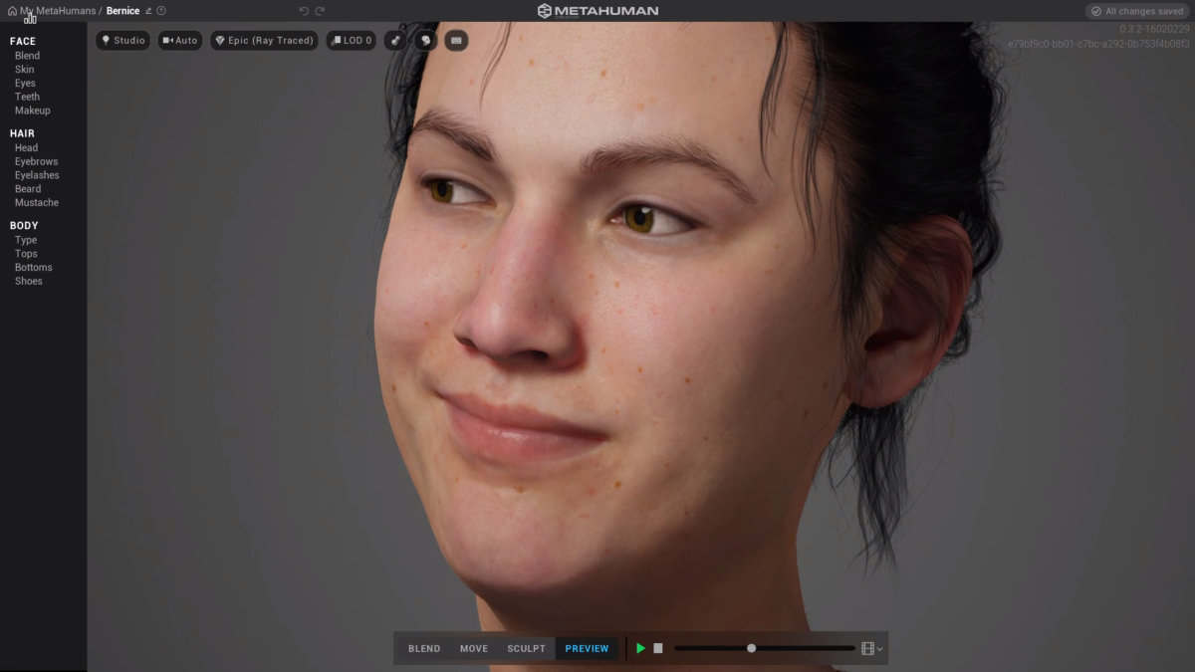
Task: Click the undo arrow icon
Action: point(304,11)
